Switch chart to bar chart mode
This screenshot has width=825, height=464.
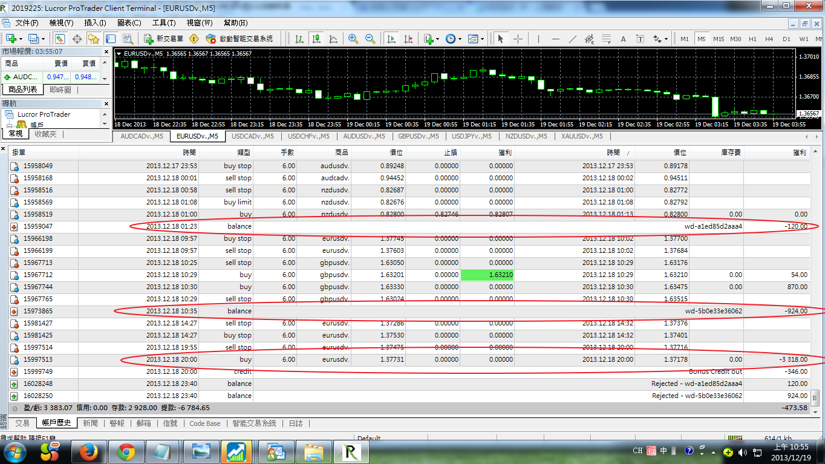point(299,39)
